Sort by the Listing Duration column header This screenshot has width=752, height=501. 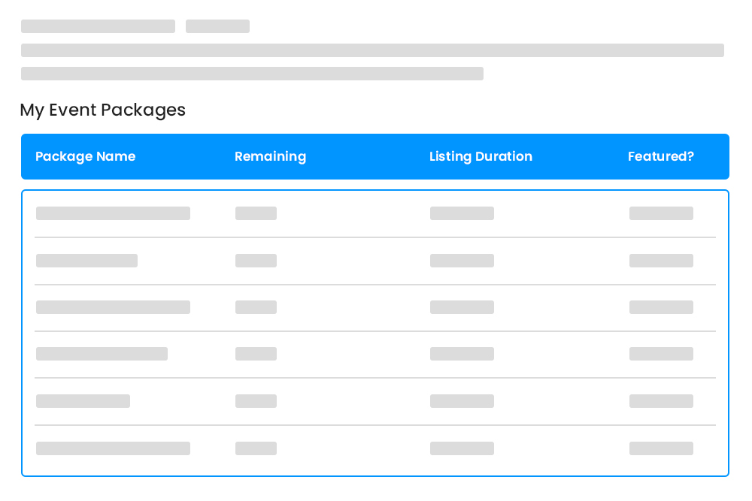point(481,156)
